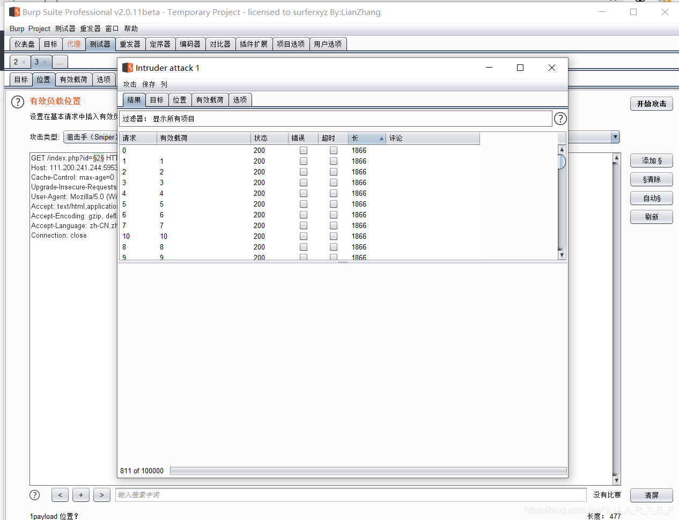Click the 刷新 button
This screenshot has width=679, height=520.
click(651, 217)
